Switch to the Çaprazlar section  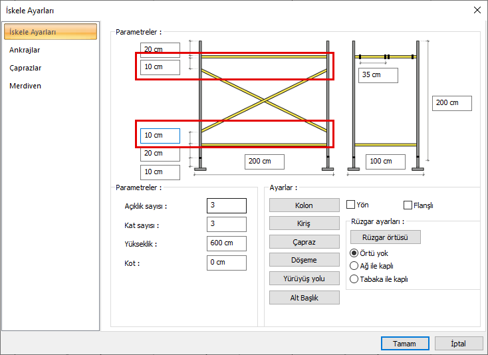click(25, 68)
